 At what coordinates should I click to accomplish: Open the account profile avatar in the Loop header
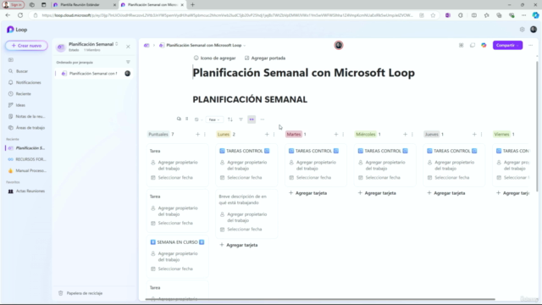coord(534,30)
